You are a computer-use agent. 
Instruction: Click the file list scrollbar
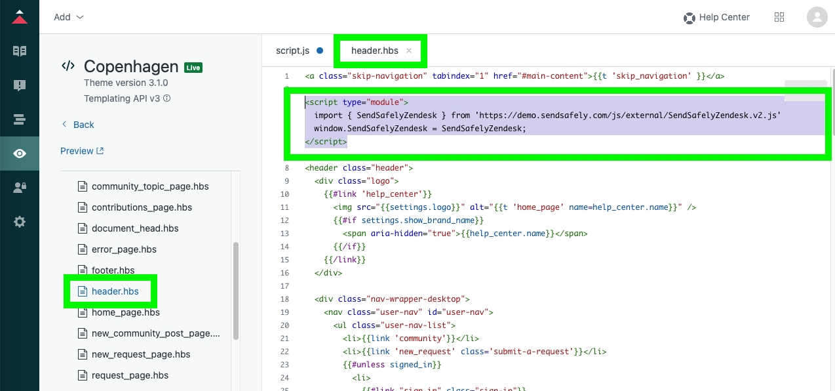tap(236, 291)
